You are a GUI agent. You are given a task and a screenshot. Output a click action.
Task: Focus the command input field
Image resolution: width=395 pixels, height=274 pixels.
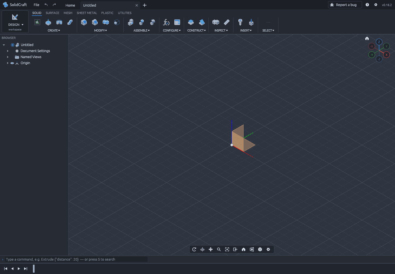(x=76, y=259)
